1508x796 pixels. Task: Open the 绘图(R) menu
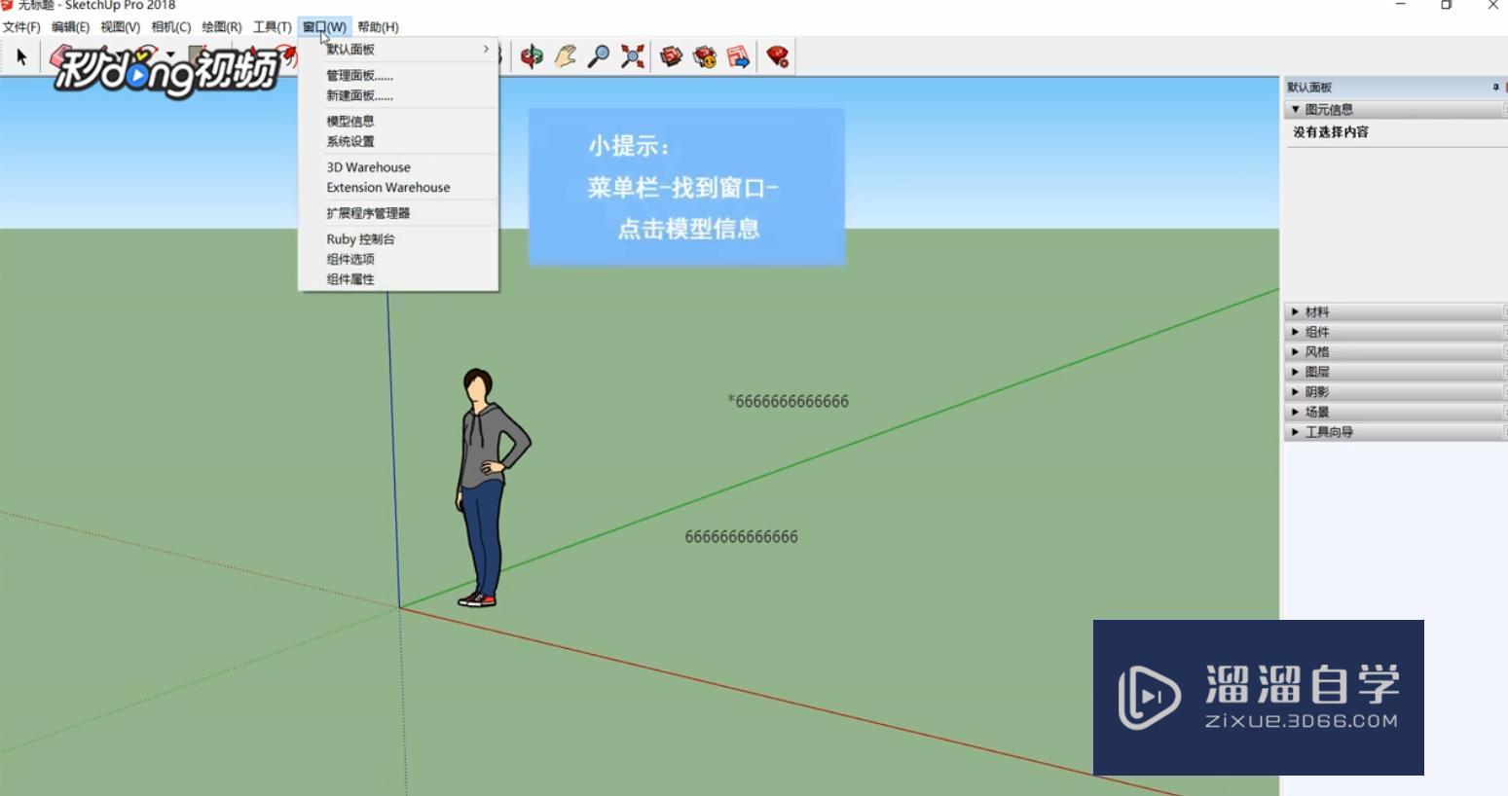point(222,27)
